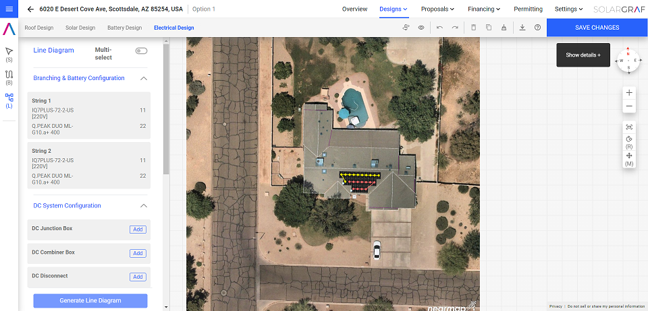Select the pointer tool (S)
This screenshot has width=648, height=311.
click(9, 54)
